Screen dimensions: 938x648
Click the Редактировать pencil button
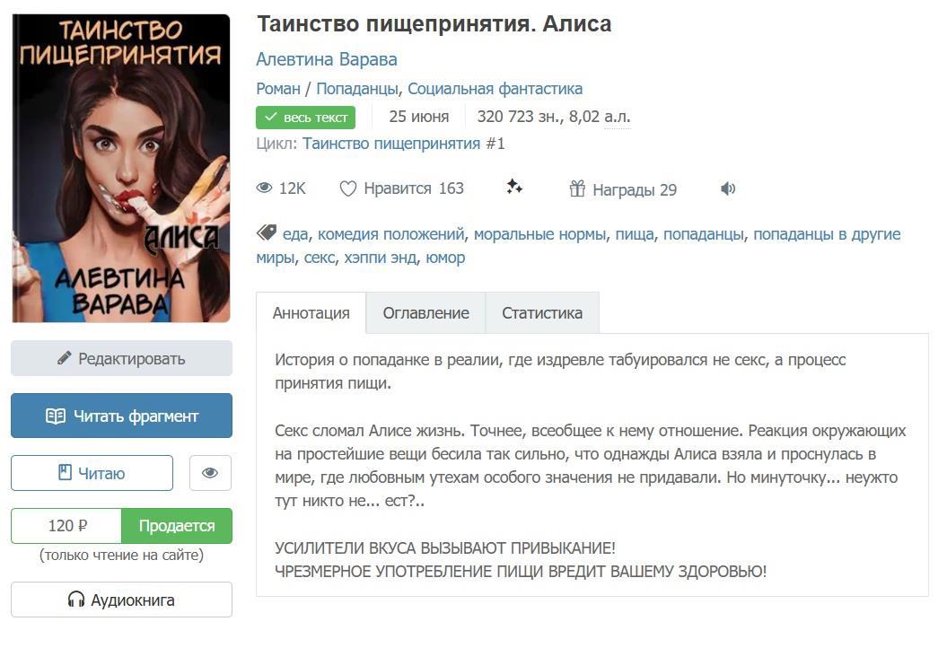[x=121, y=358]
